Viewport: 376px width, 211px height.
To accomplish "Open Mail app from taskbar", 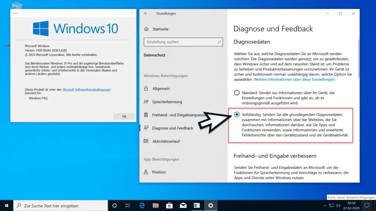I will [x=183, y=206].
